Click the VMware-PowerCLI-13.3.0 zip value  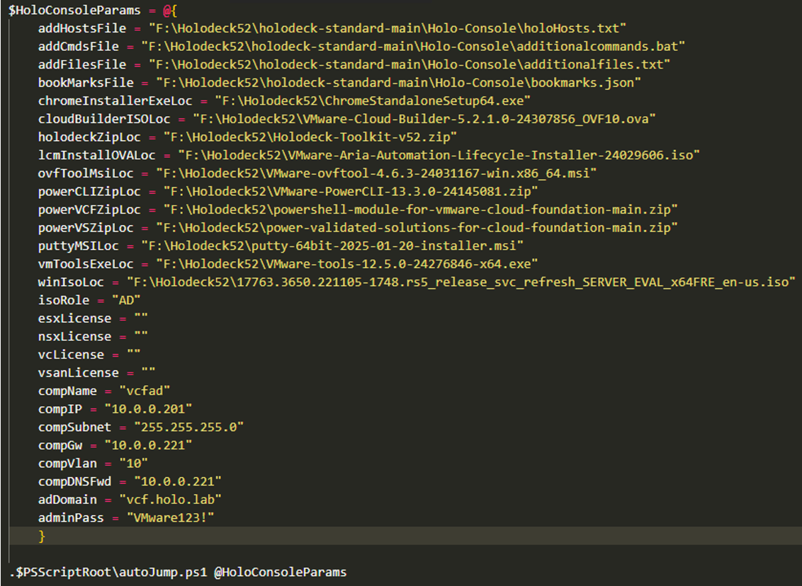pyautogui.click(x=351, y=192)
